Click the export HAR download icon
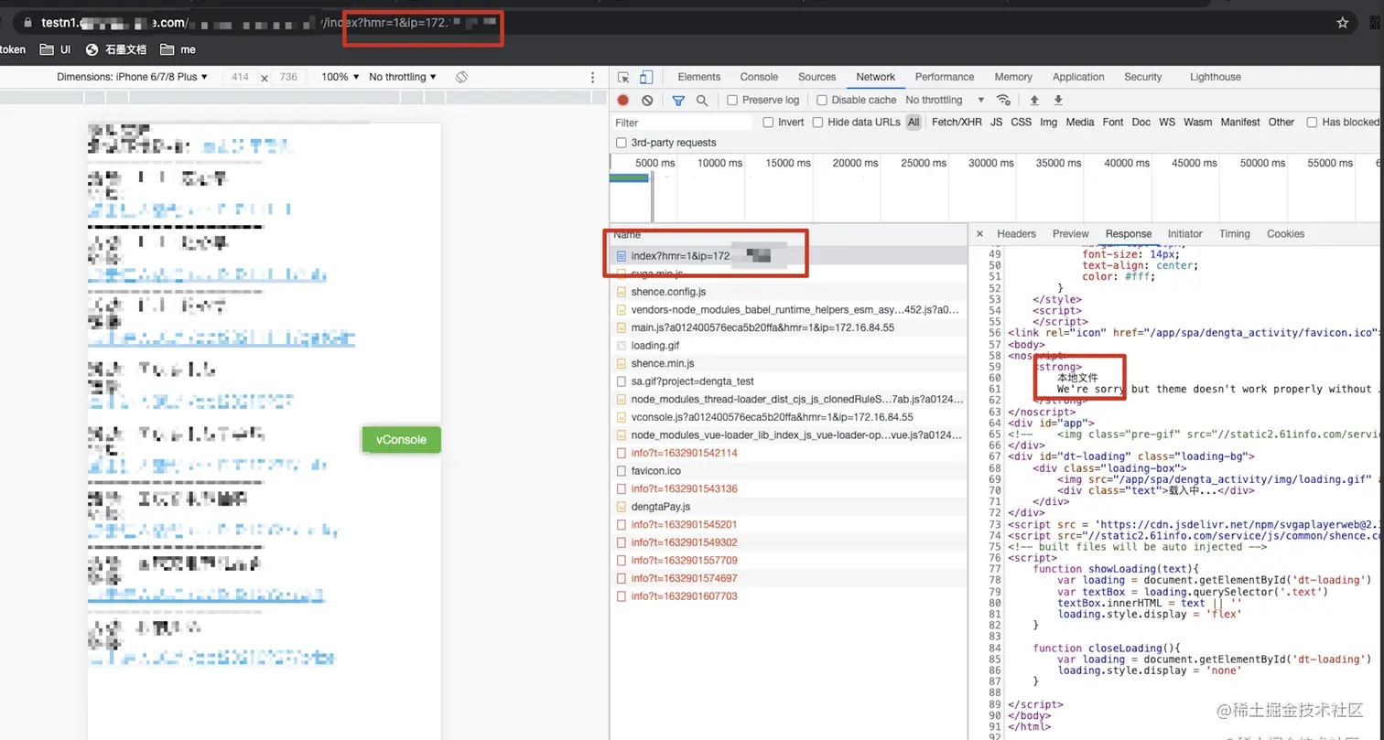 1058,101
